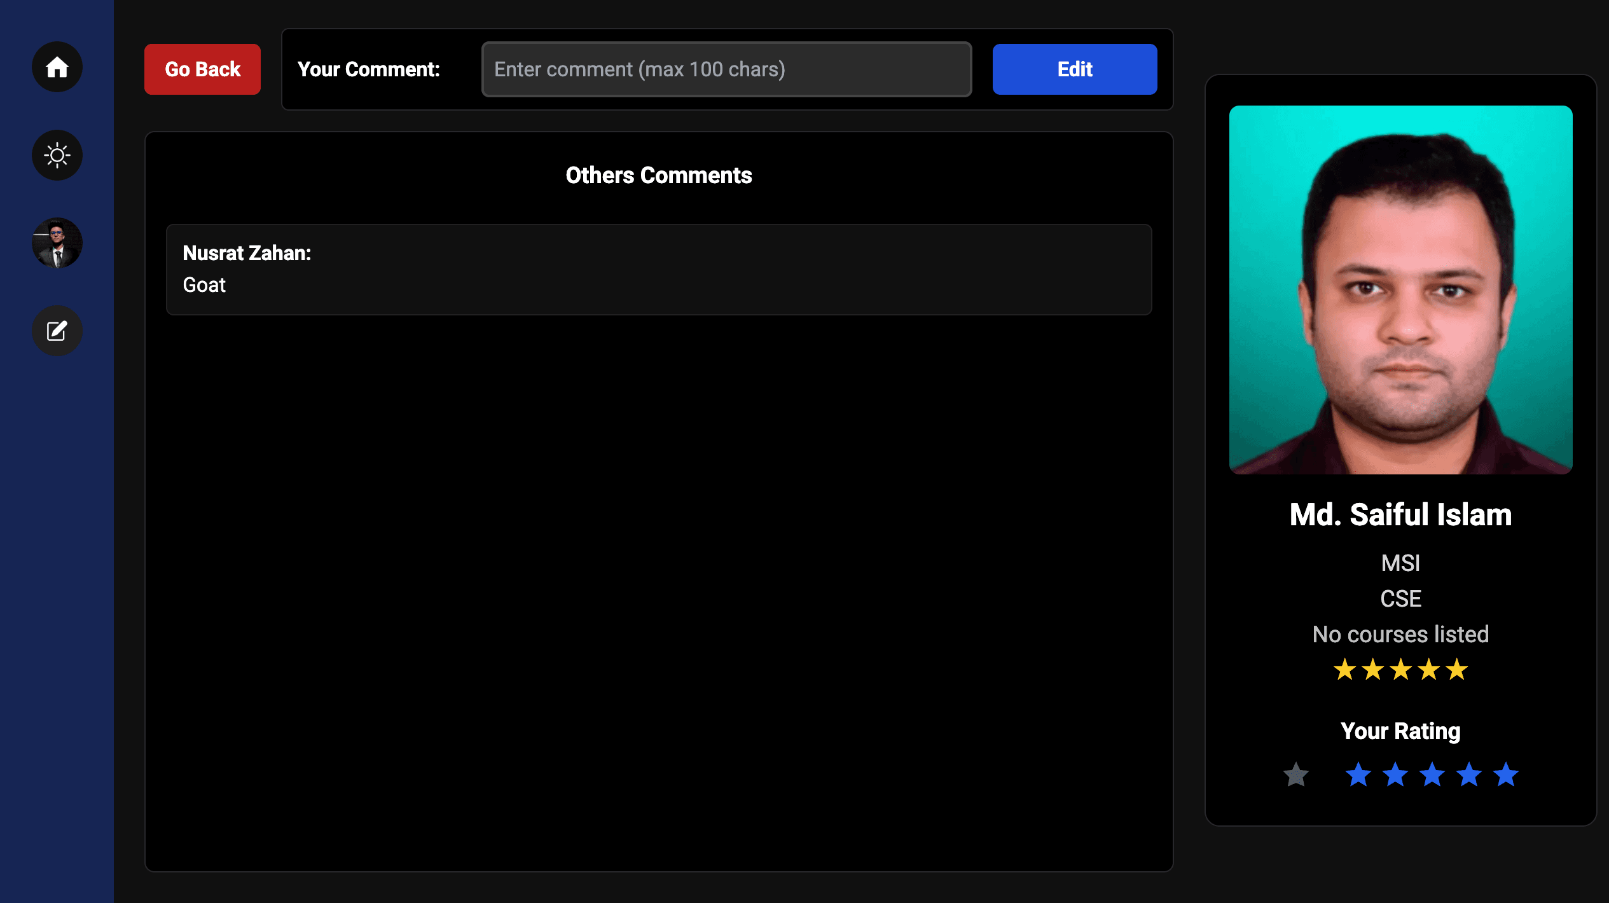The width and height of the screenshot is (1609, 903).
Task: Click the Home icon in the sidebar
Action: [57, 67]
